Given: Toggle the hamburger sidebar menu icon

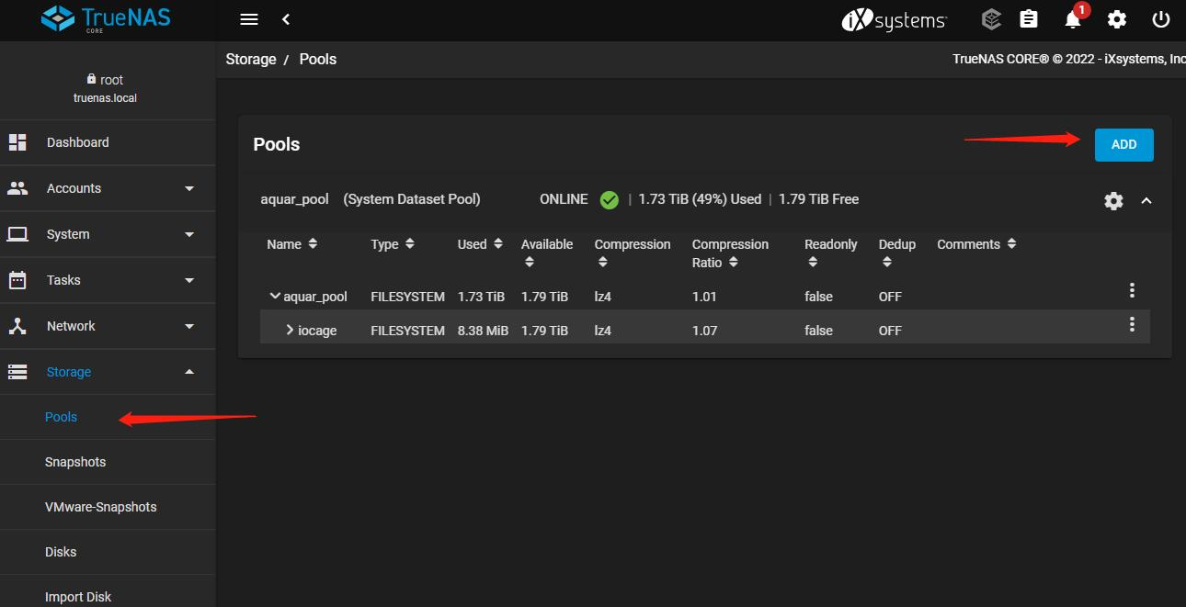Looking at the screenshot, I should 248,19.
